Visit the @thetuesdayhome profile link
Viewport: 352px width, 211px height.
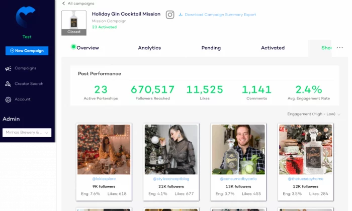tap(306, 179)
